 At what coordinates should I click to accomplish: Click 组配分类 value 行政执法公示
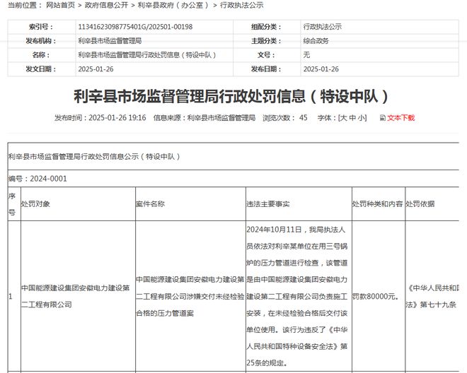click(322, 27)
